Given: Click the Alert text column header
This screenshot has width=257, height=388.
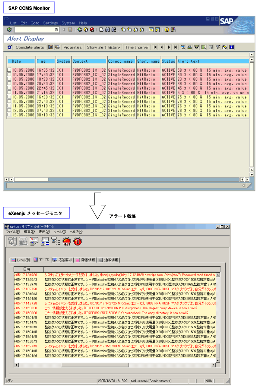Looking at the screenshot, I should (213, 61).
